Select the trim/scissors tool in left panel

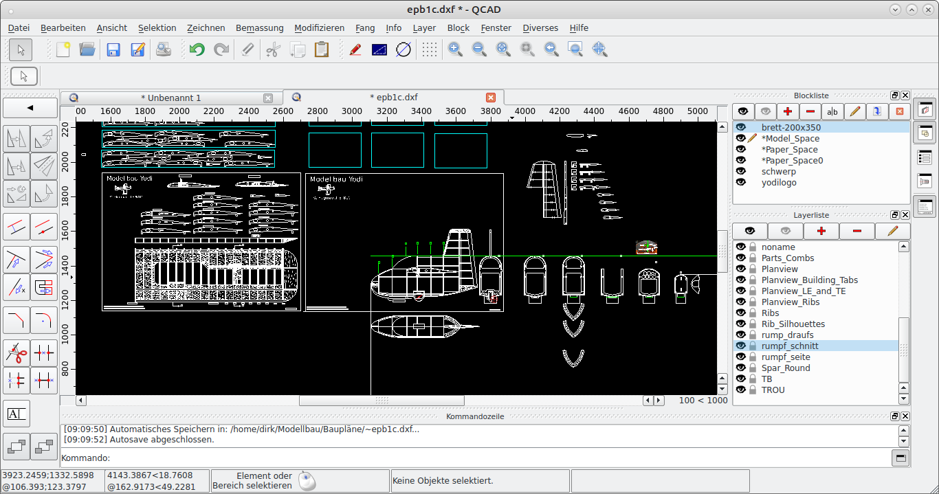tap(16, 355)
